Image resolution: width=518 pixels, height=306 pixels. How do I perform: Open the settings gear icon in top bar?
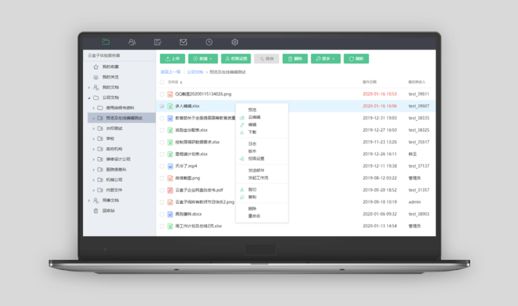click(235, 42)
